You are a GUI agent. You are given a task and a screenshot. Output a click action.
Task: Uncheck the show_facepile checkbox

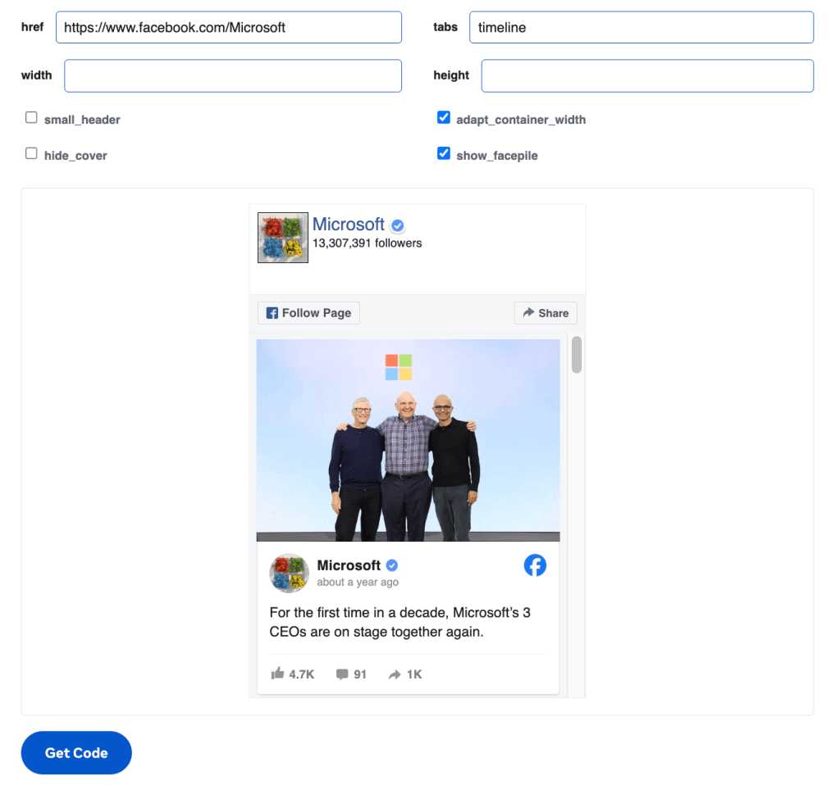[x=444, y=153]
